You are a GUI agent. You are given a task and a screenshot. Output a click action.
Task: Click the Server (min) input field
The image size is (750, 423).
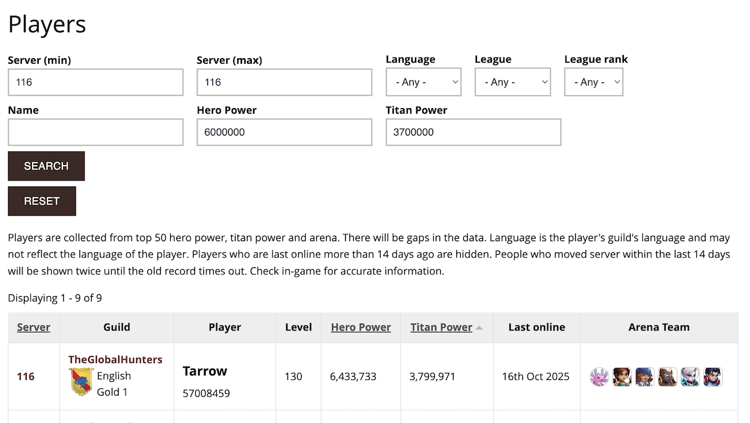[96, 82]
